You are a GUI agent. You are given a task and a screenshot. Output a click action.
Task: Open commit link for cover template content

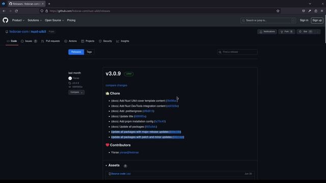tap(172, 101)
